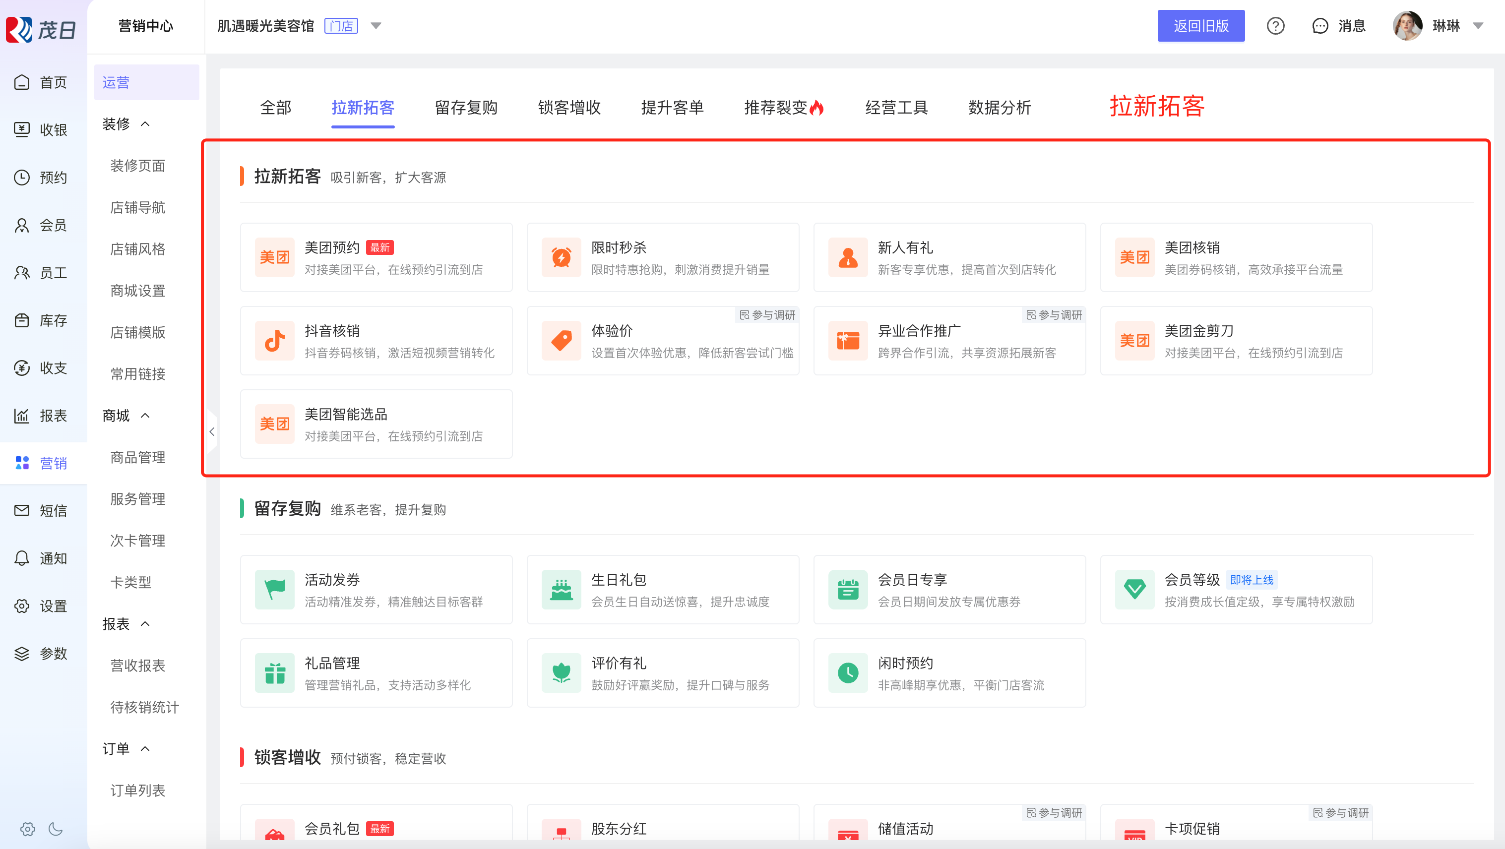Collapse the 商城 menu group

[145, 415]
